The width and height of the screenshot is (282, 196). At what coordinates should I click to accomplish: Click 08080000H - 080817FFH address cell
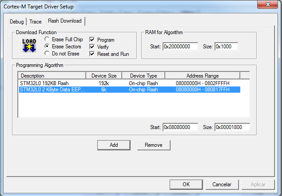[x=203, y=90]
